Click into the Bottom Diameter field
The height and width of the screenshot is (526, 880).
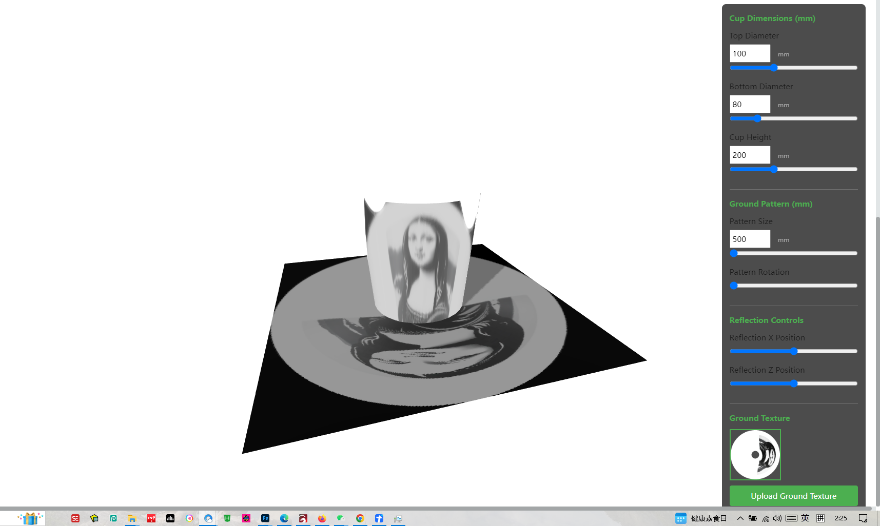click(x=750, y=104)
